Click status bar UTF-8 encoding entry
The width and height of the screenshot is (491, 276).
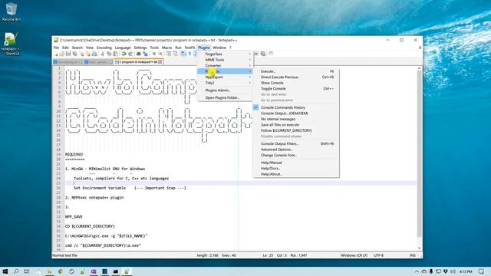pos(378,255)
